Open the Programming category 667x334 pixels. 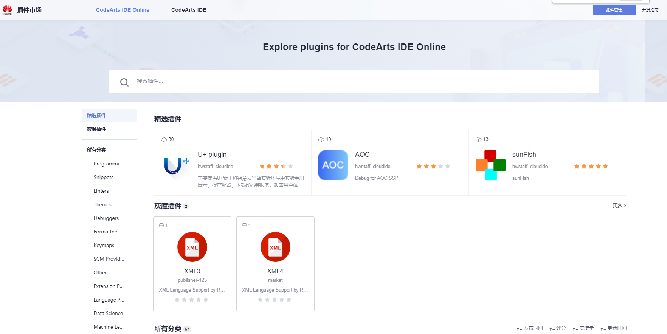[x=108, y=164]
